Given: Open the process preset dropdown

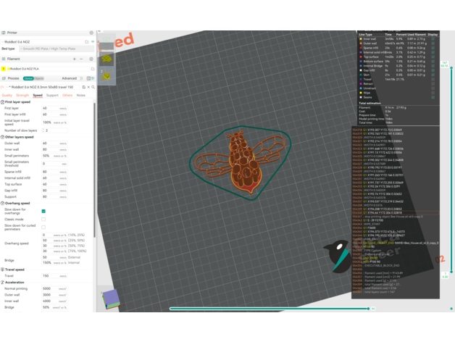Looking at the screenshot, I should tap(43, 87).
